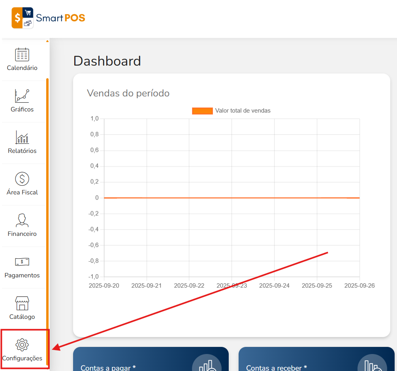
Task: Click the orange sales line in chart
Action: (231, 198)
